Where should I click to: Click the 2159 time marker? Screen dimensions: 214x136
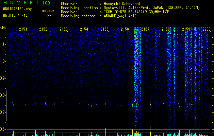pos(186,29)
